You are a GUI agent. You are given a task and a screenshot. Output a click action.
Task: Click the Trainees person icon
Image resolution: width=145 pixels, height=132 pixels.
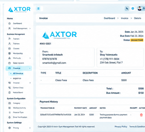(10, 44)
